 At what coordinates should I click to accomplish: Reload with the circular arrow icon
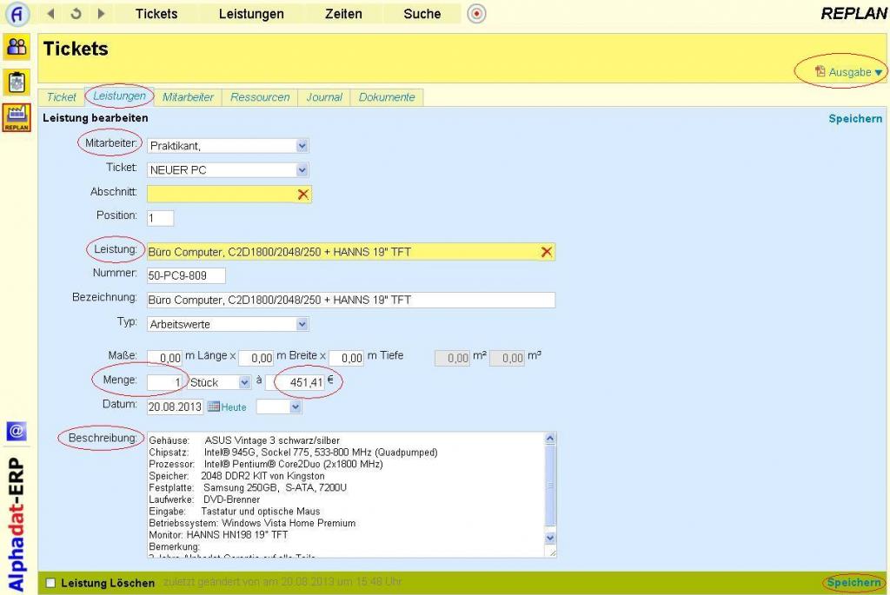tap(76, 14)
